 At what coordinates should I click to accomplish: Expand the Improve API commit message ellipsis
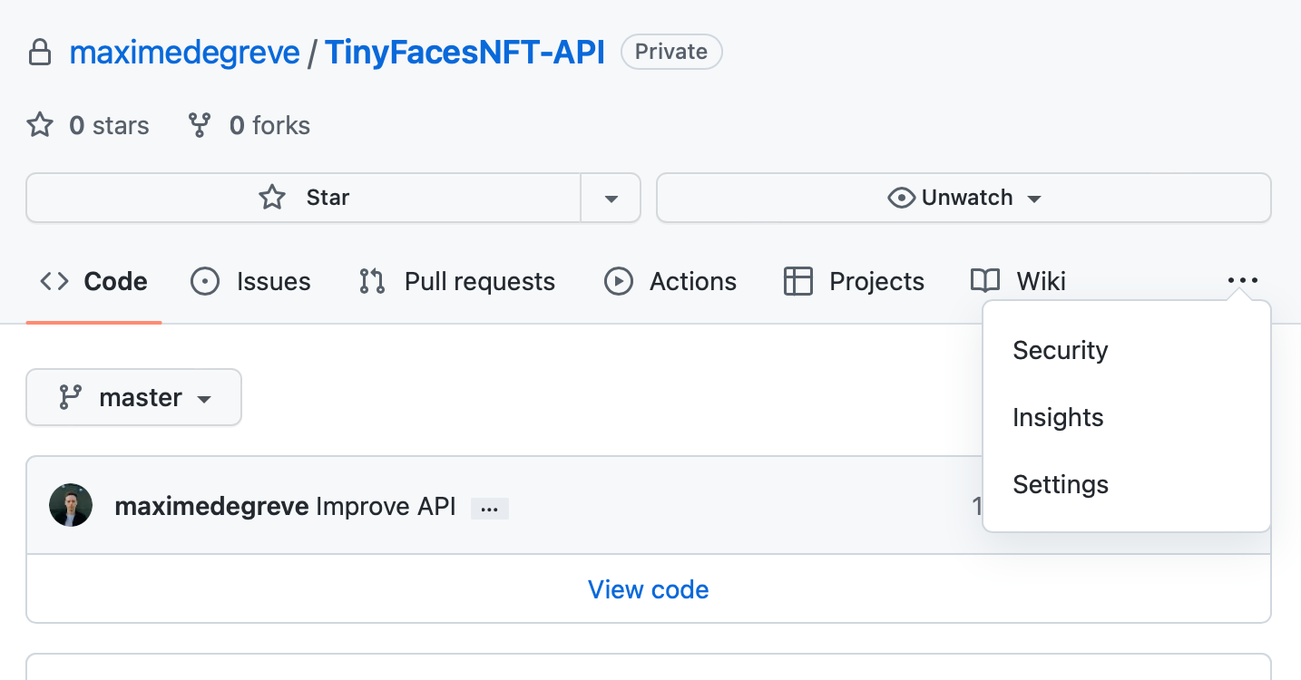tap(490, 509)
